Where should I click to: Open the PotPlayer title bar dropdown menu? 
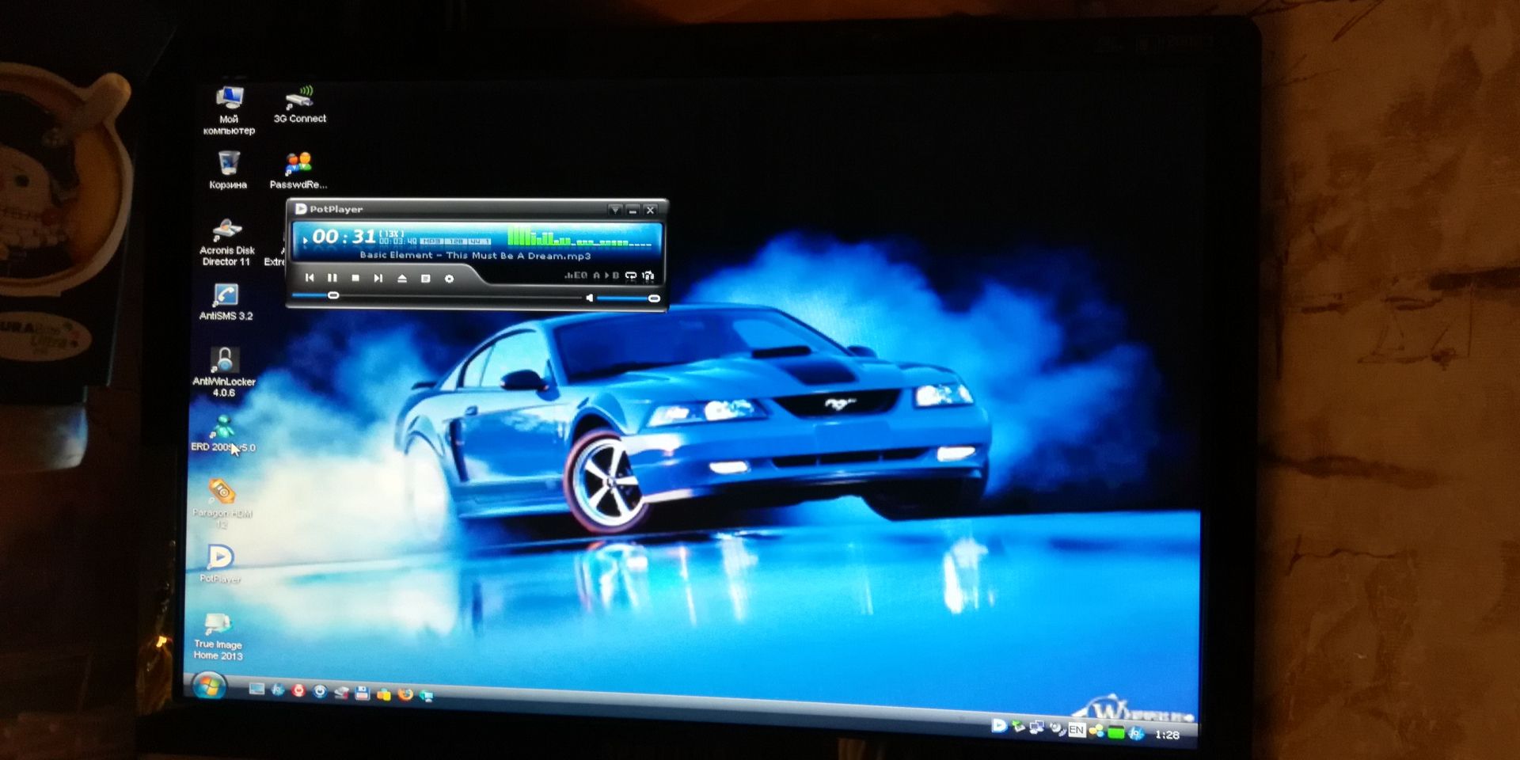(614, 210)
